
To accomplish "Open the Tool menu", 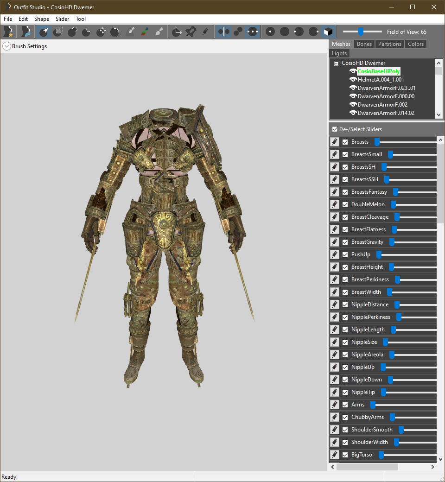I will (81, 19).
